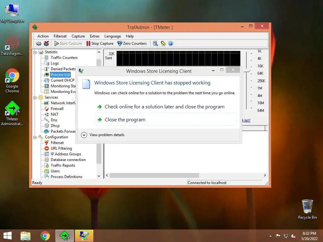Click the Services gear icon
This screenshot has width=323, height=242.
click(x=41, y=97)
